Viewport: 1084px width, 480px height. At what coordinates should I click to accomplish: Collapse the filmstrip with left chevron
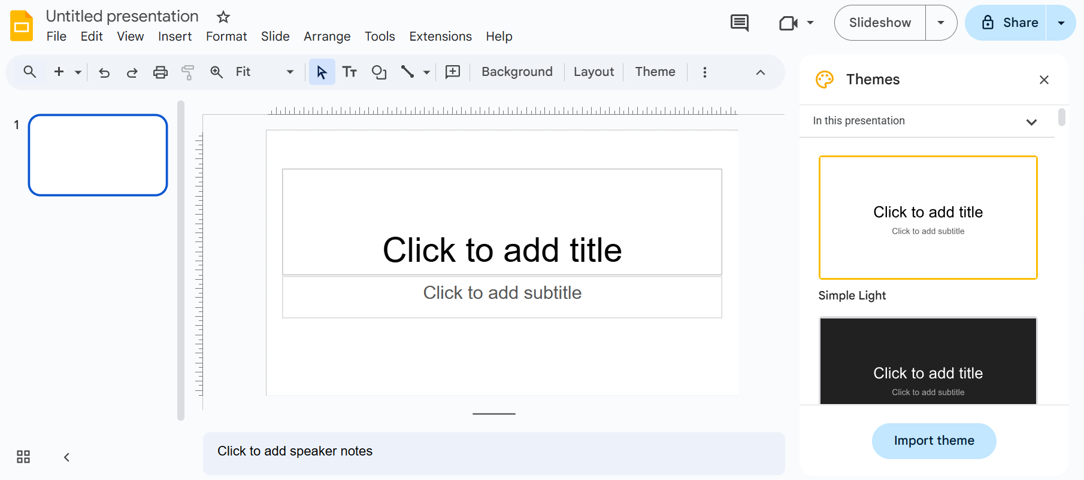[x=66, y=457]
